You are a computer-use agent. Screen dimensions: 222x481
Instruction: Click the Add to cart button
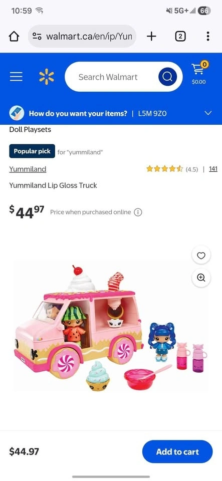point(177,451)
